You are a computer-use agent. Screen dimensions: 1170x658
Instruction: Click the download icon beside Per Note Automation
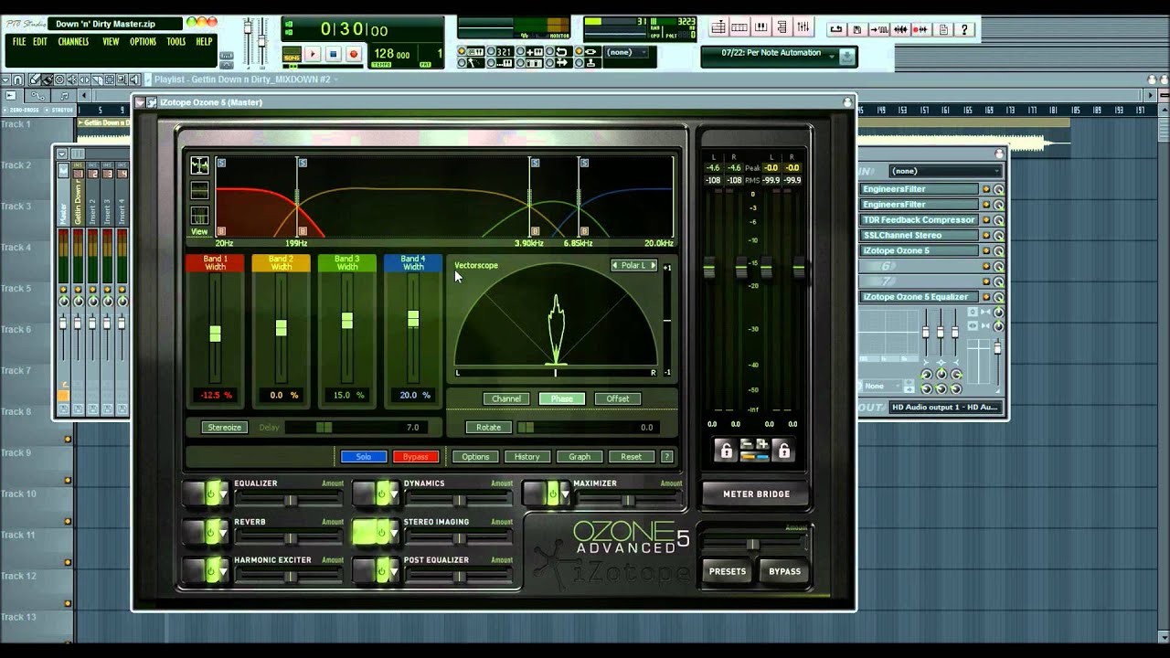(x=847, y=57)
